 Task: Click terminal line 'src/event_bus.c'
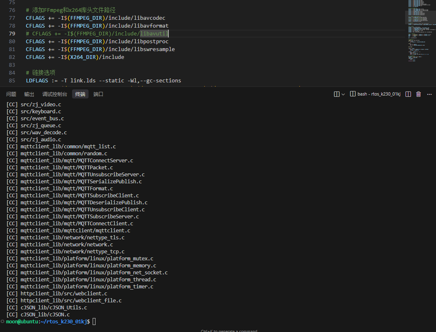pos(35,118)
